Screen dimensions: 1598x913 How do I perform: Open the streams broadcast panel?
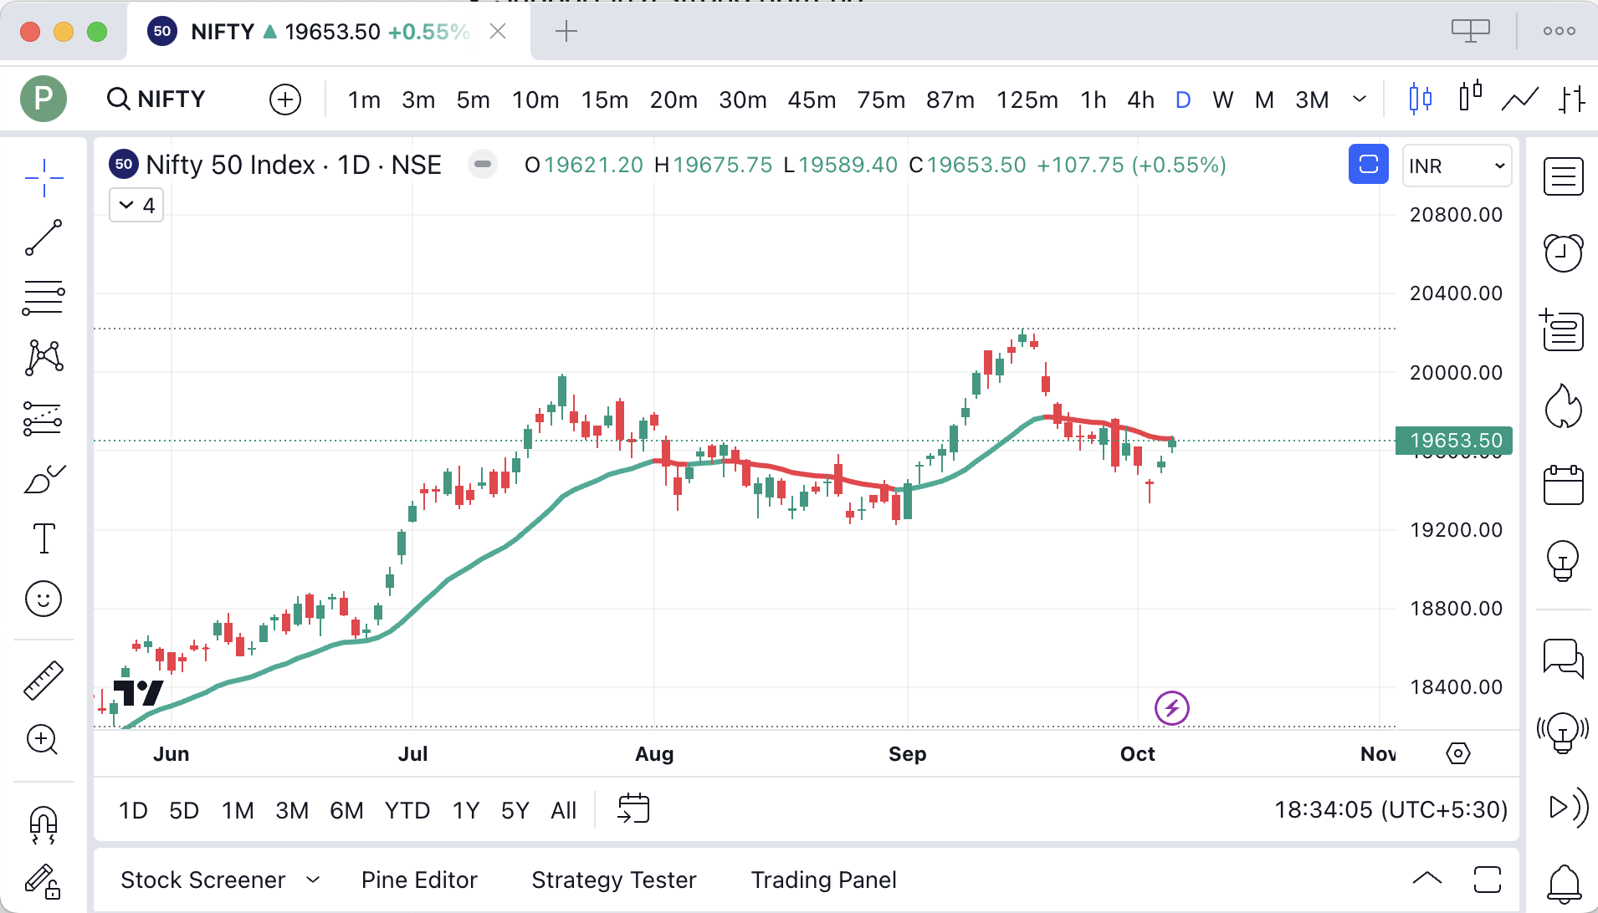point(1568,808)
